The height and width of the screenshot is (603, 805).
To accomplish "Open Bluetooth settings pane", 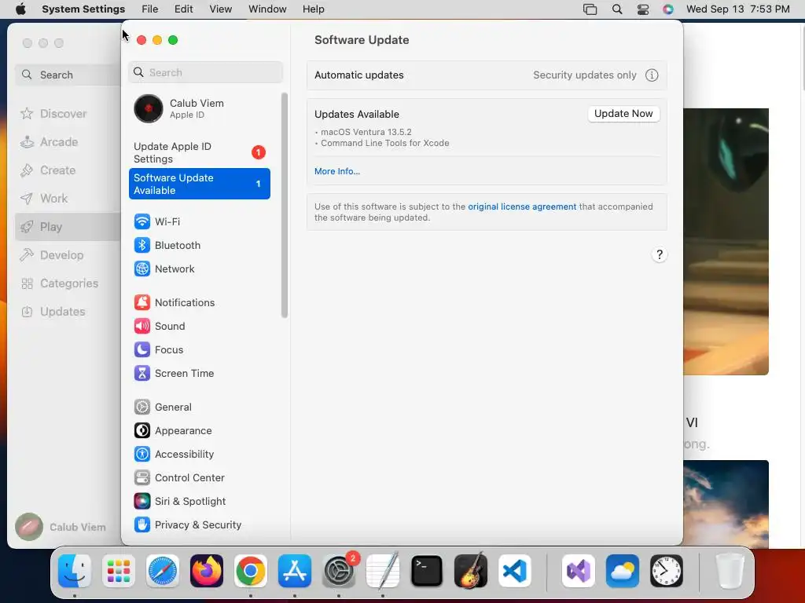I will point(199,245).
